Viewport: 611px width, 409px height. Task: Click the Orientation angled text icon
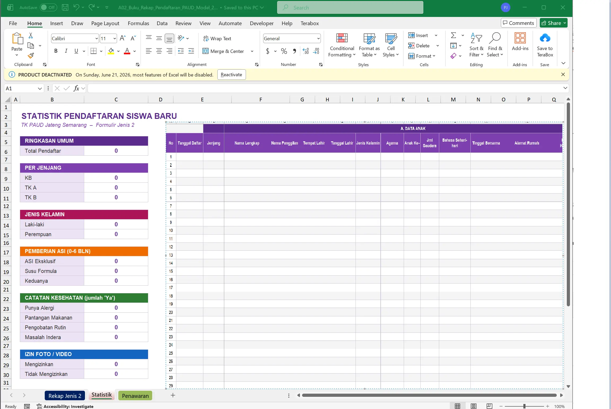[181, 38]
